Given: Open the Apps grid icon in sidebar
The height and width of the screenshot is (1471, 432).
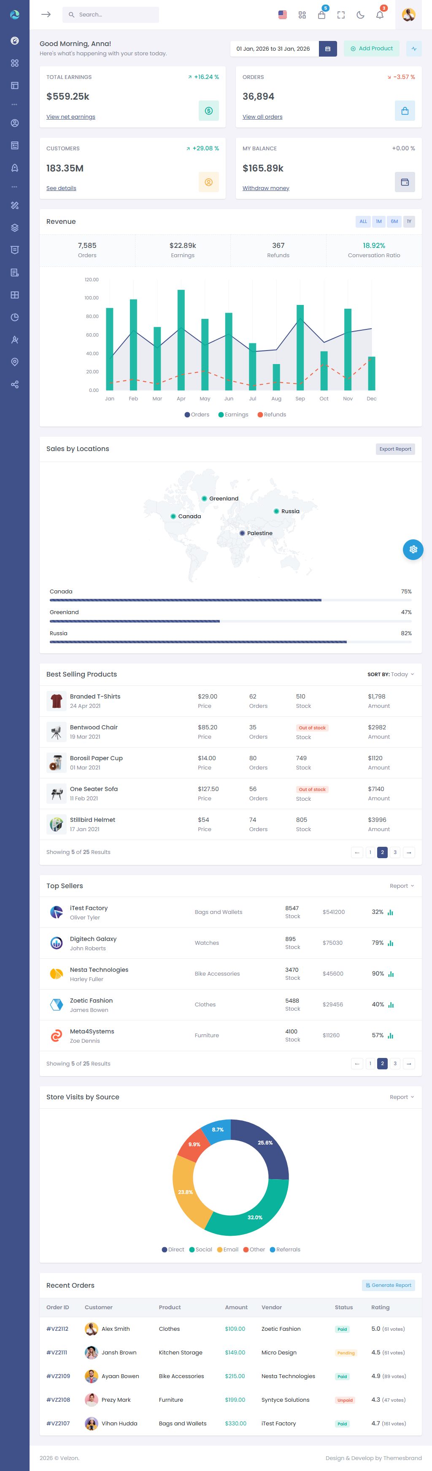Looking at the screenshot, I should point(15,63).
